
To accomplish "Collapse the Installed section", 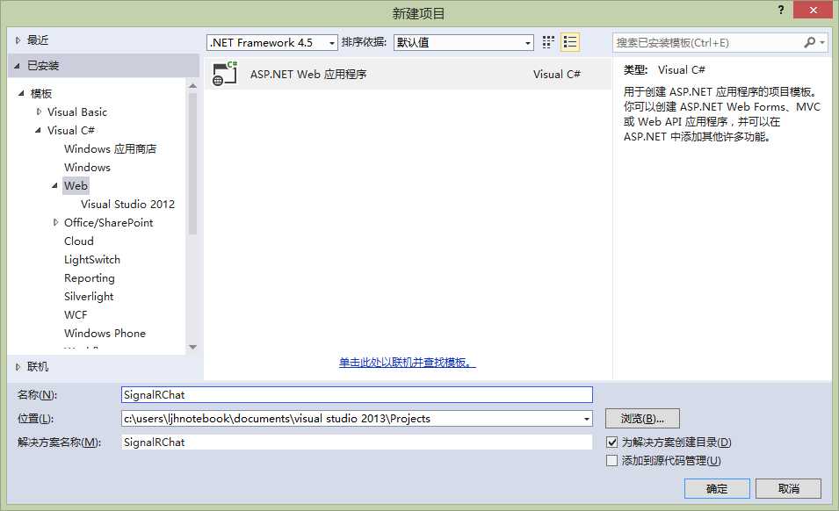I will (17, 66).
